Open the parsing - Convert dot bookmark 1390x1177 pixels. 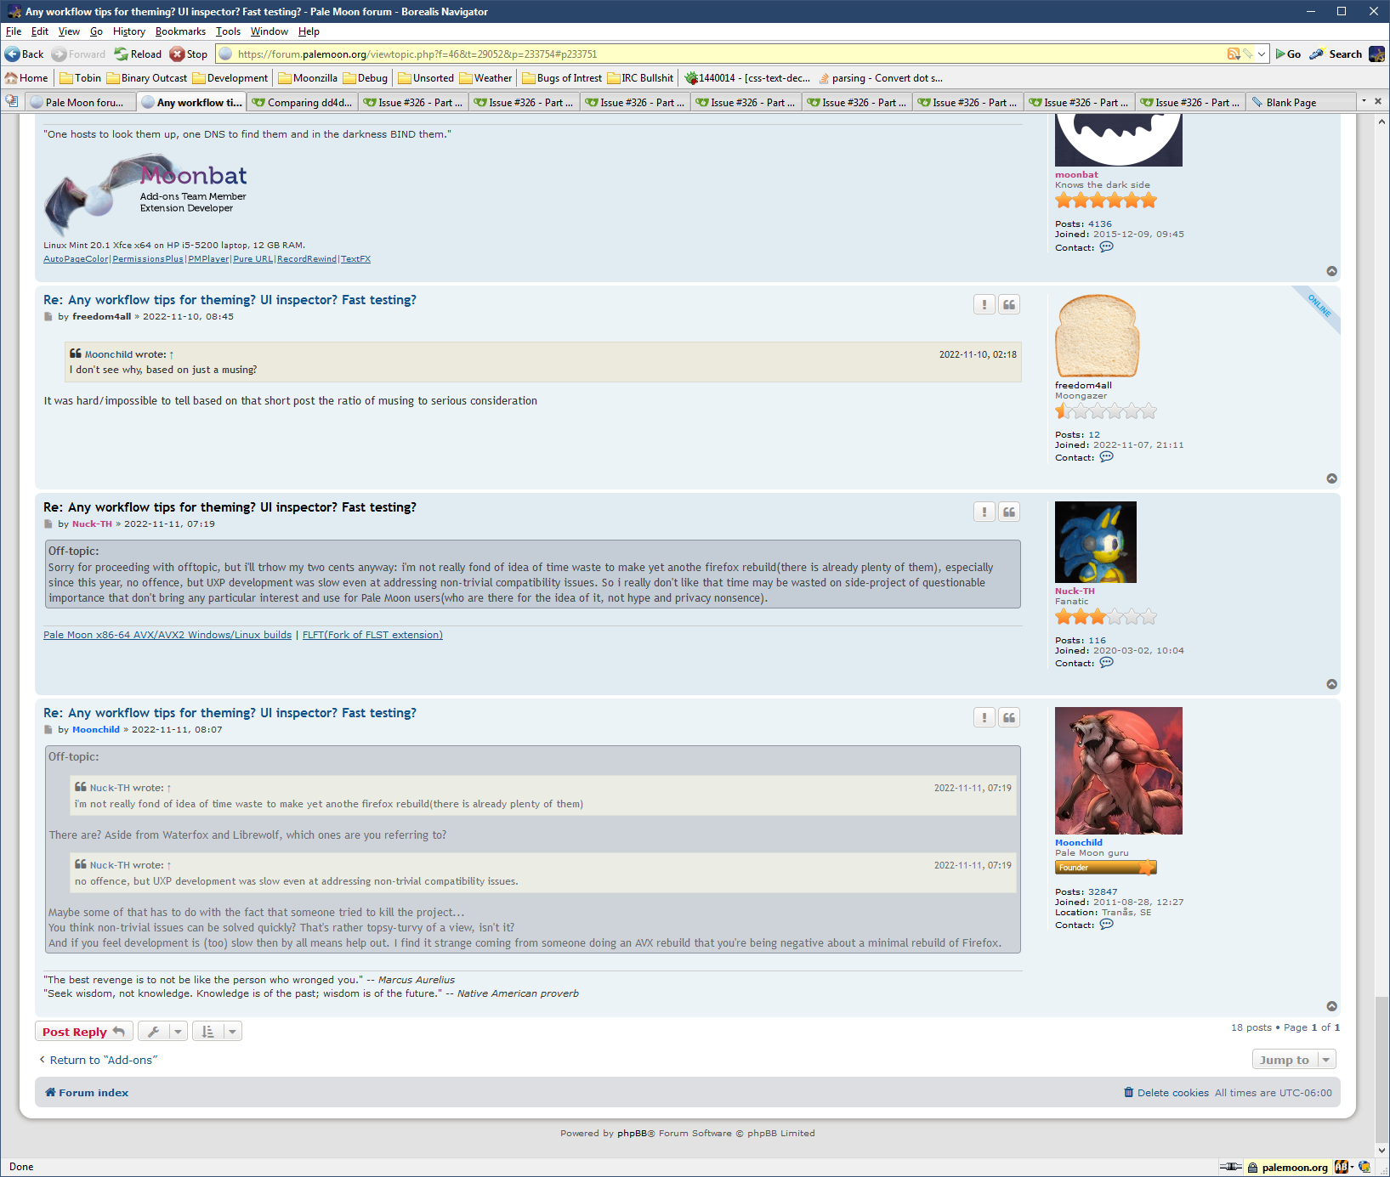click(x=880, y=77)
